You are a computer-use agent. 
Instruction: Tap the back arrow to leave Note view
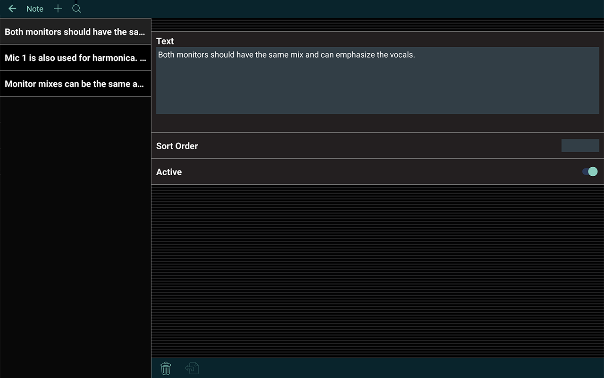pos(11,9)
